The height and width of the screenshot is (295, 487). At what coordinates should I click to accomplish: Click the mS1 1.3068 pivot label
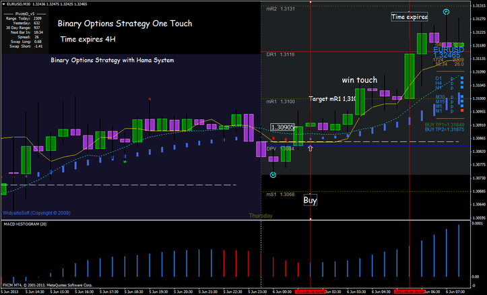(x=280, y=195)
